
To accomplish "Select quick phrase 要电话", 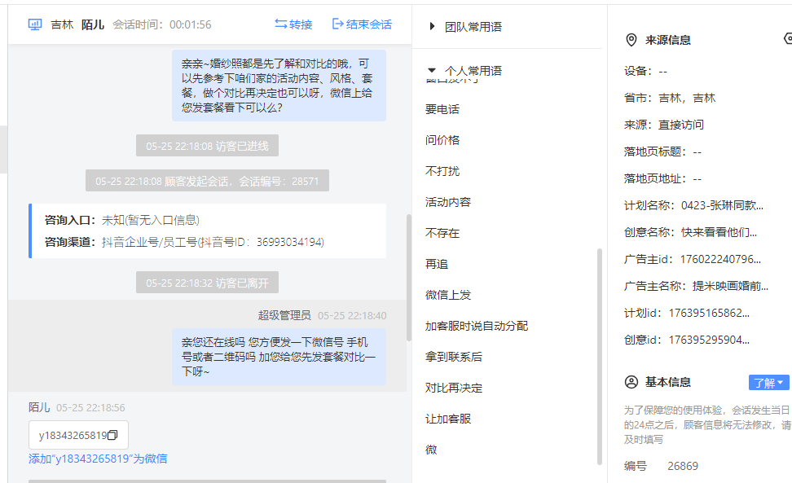I will tap(442, 109).
